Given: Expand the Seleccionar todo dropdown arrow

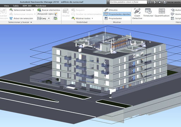Looking at the screenshot, I should pyautogui.click(x=33, y=10).
